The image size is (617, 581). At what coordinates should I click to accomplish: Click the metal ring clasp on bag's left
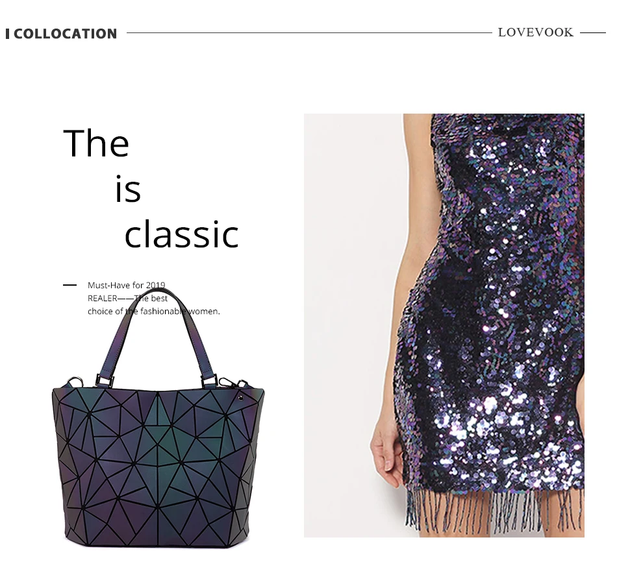75,381
